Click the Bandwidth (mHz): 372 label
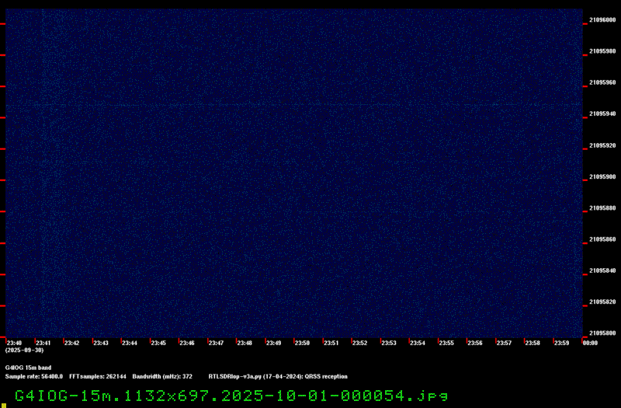This screenshot has width=621, height=408. click(162, 376)
